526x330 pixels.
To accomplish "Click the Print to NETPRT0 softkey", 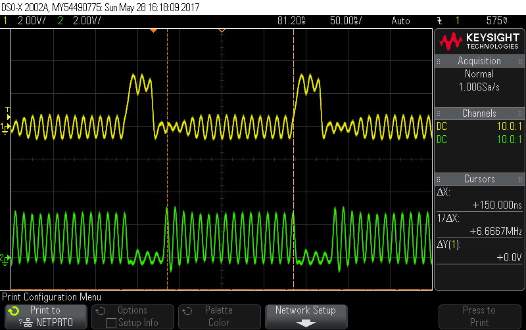I will pyautogui.click(x=46, y=316).
